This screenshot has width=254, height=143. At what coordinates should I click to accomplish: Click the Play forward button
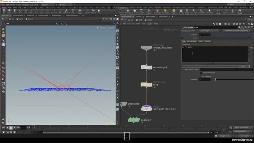pos(14,128)
